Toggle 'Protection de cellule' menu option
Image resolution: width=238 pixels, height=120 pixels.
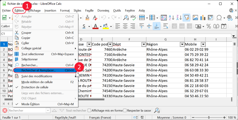point(35,87)
